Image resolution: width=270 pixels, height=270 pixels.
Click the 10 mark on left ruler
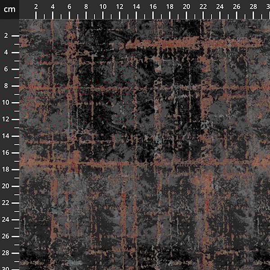point(6,103)
